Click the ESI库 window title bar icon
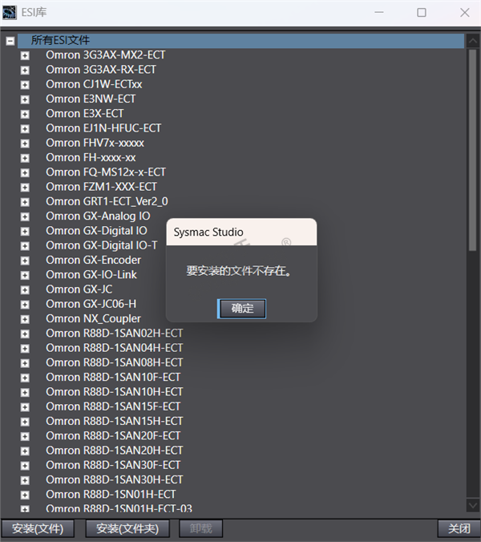Image resolution: width=481 pixels, height=542 pixels. click(10, 13)
